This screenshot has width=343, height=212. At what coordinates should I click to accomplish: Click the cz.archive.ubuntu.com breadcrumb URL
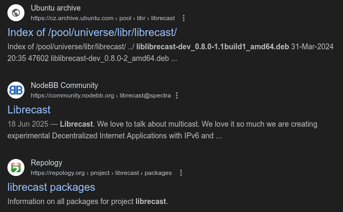coord(103,18)
